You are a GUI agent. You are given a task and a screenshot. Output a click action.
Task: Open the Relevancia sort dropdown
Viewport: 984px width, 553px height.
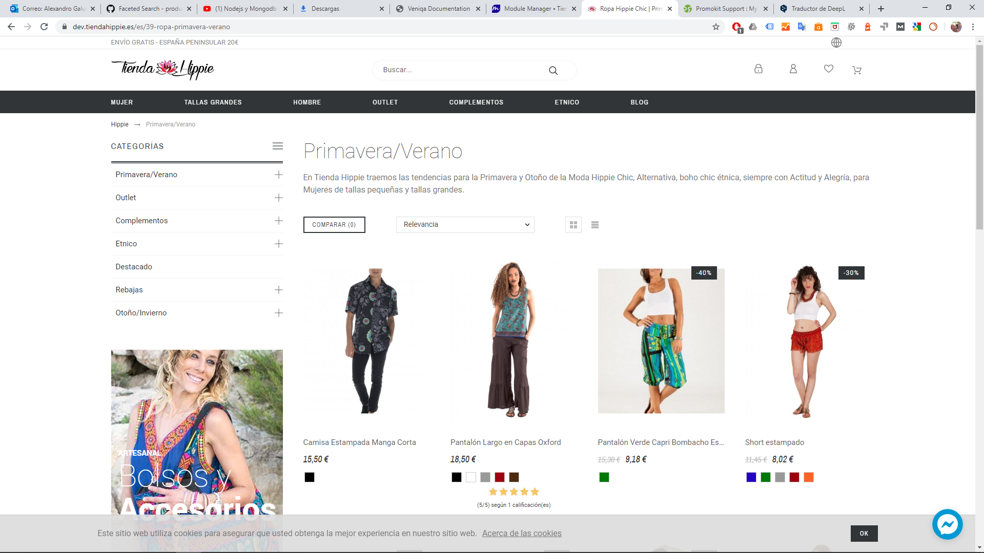(x=465, y=225)
